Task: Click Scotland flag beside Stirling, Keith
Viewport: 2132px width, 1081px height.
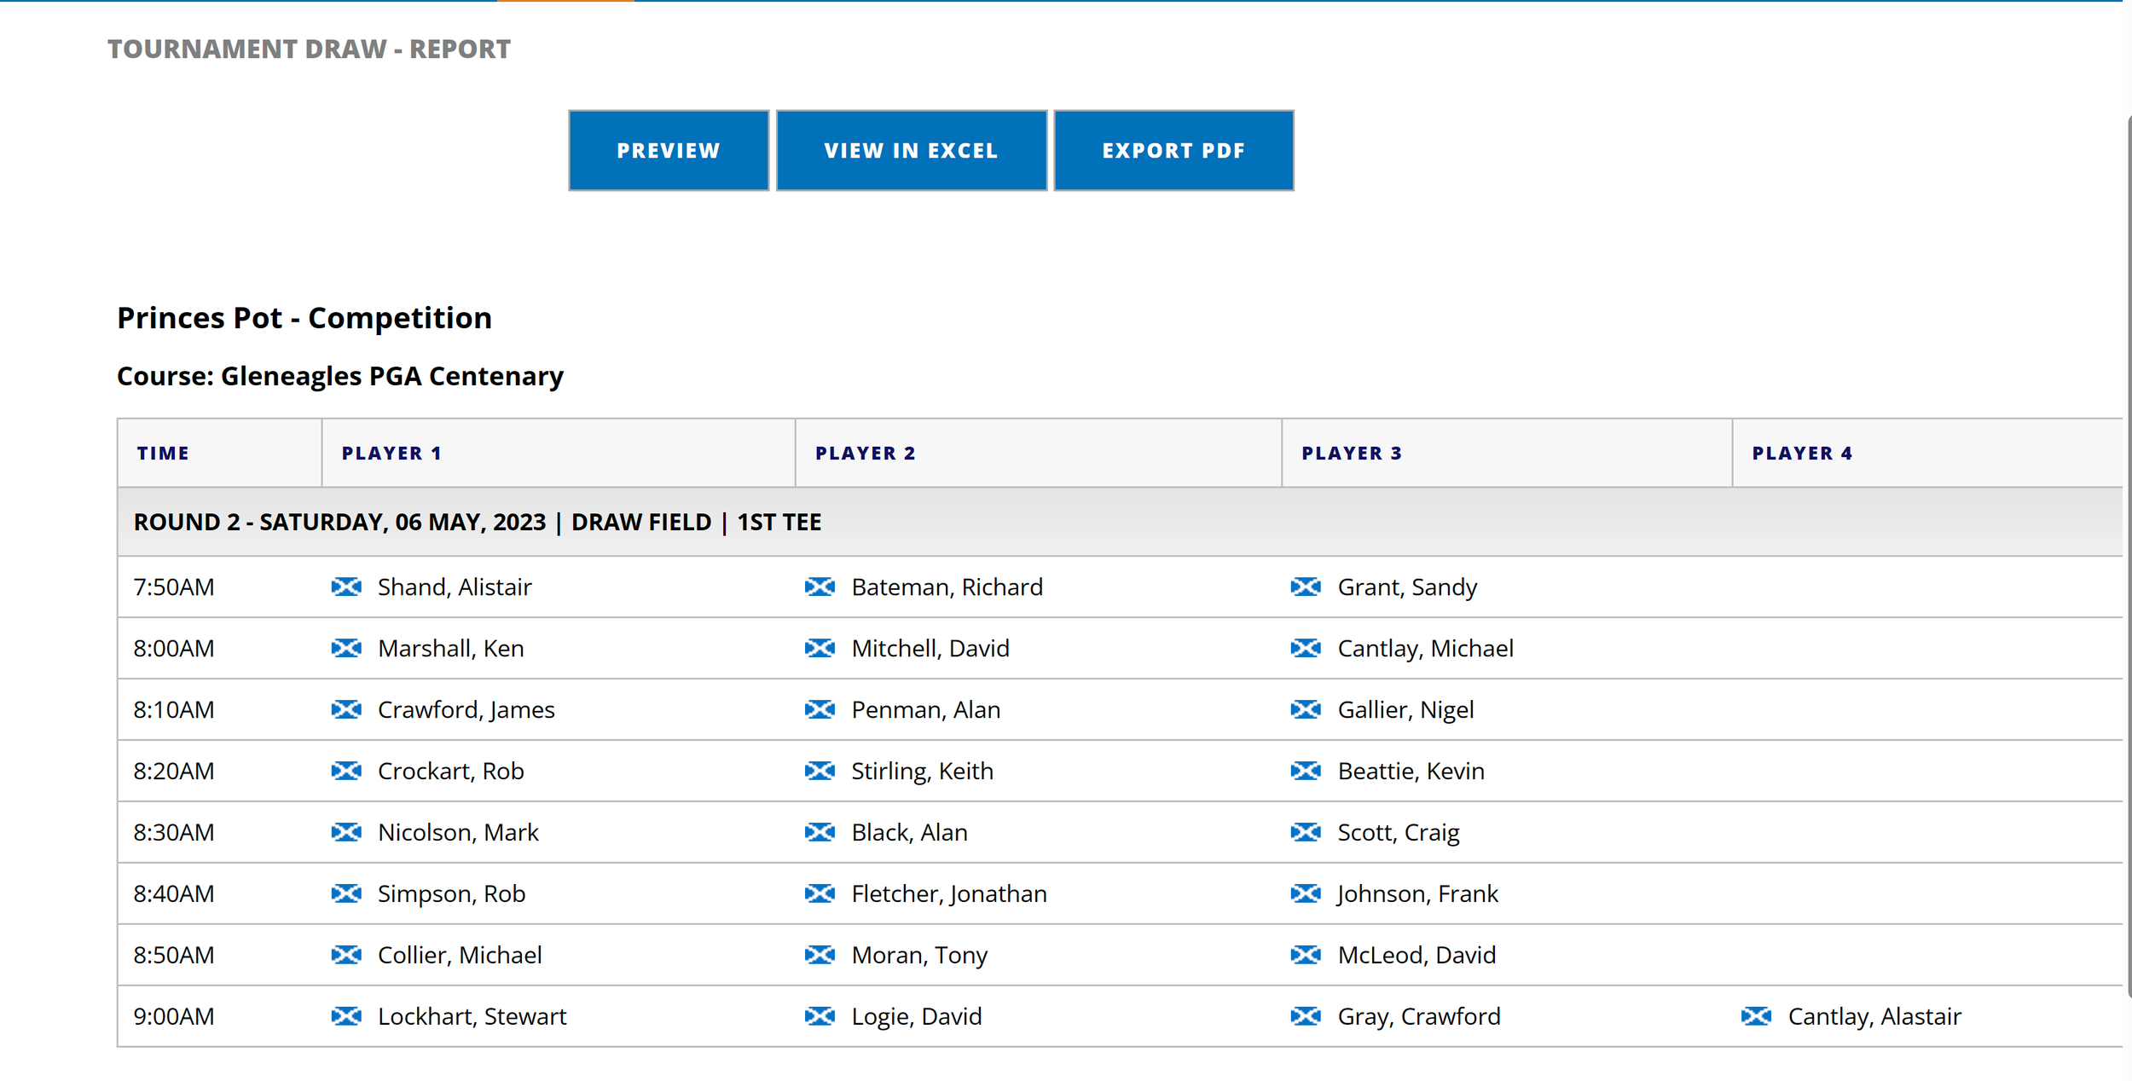Action: pos(820,771)
